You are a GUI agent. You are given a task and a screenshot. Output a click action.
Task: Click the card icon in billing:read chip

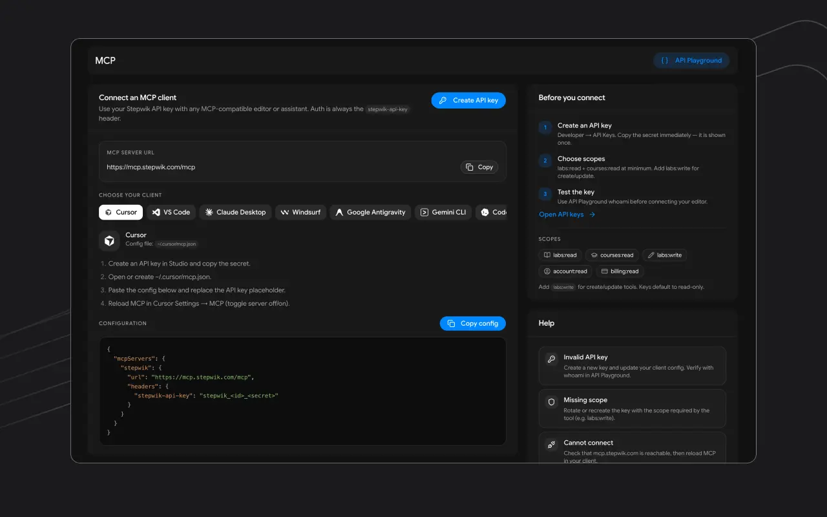point(605,271)
